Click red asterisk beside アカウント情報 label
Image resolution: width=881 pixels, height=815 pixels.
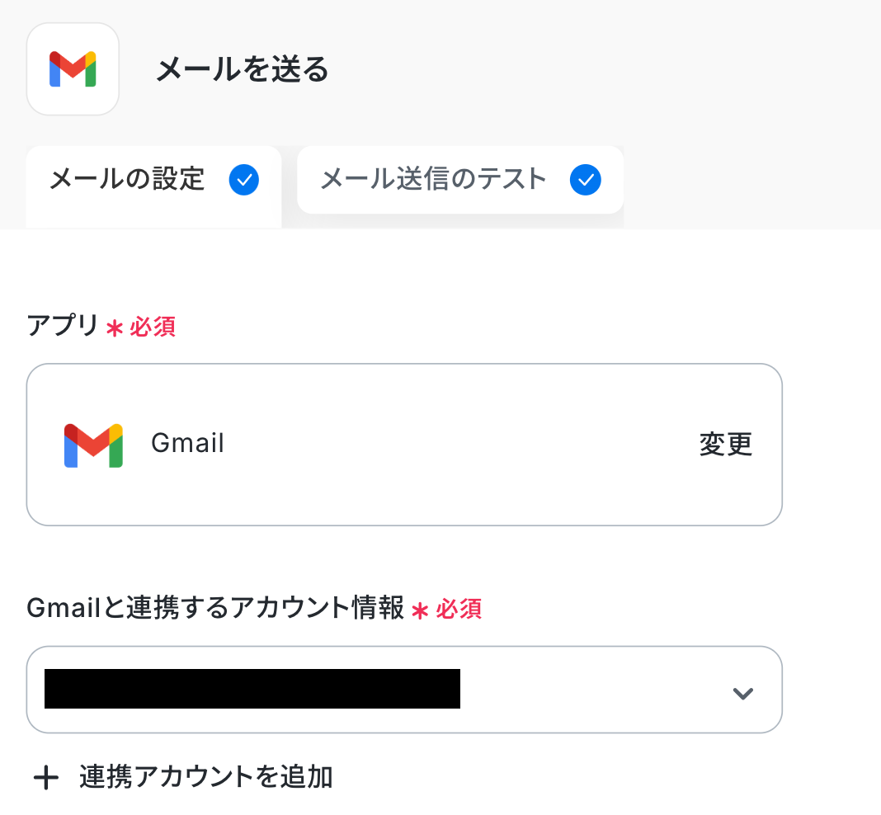421,610
